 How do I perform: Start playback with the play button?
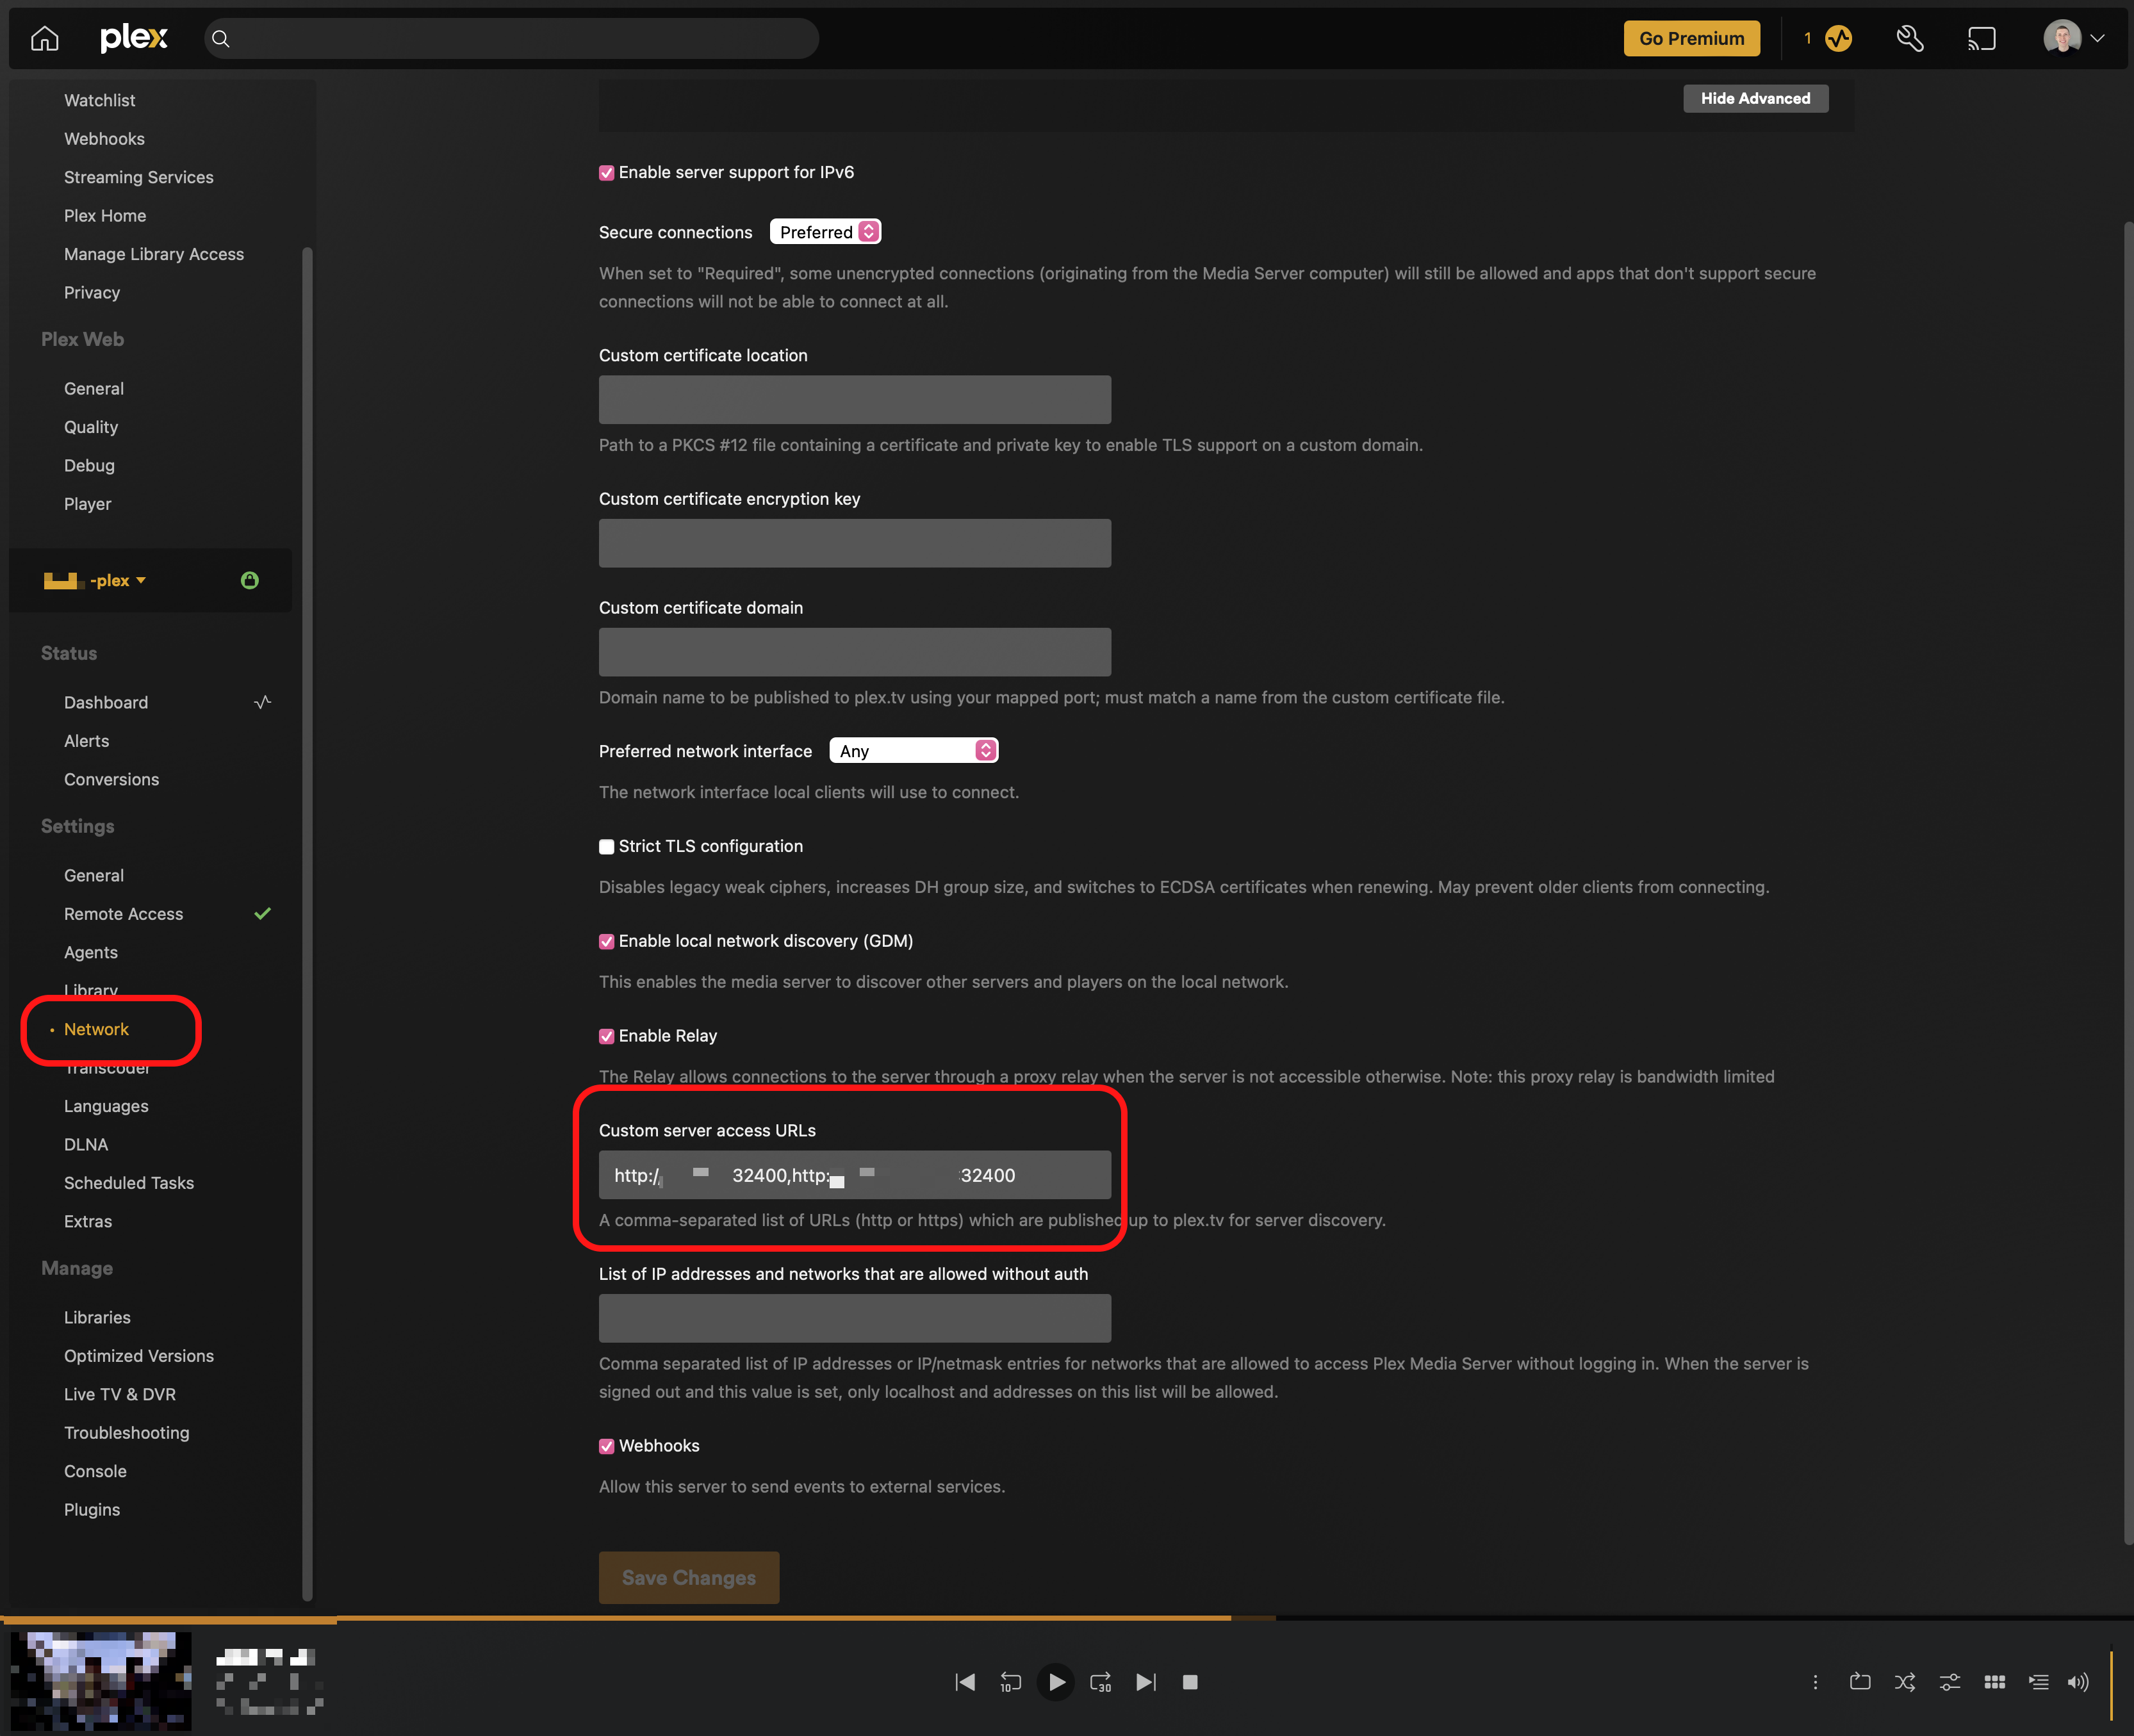click(x=1056, y=1682)
